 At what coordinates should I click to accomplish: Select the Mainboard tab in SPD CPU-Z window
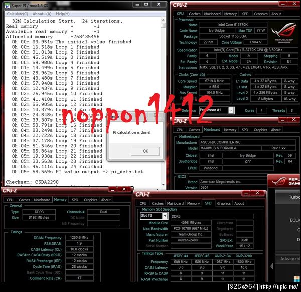175,204
